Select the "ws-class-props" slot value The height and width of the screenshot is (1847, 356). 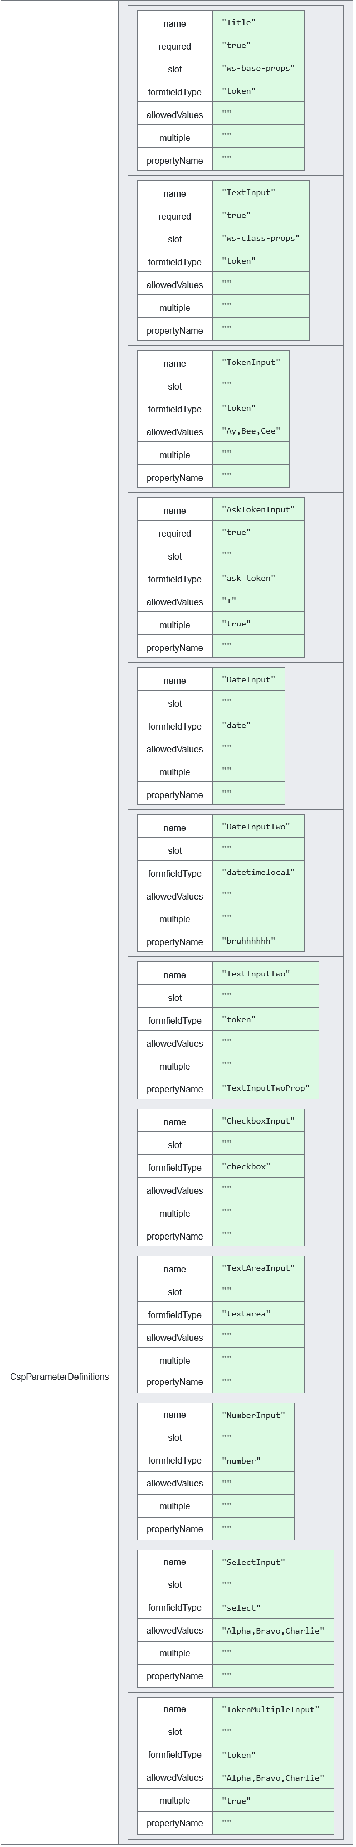pyautogui.click(x=261, y=238)
